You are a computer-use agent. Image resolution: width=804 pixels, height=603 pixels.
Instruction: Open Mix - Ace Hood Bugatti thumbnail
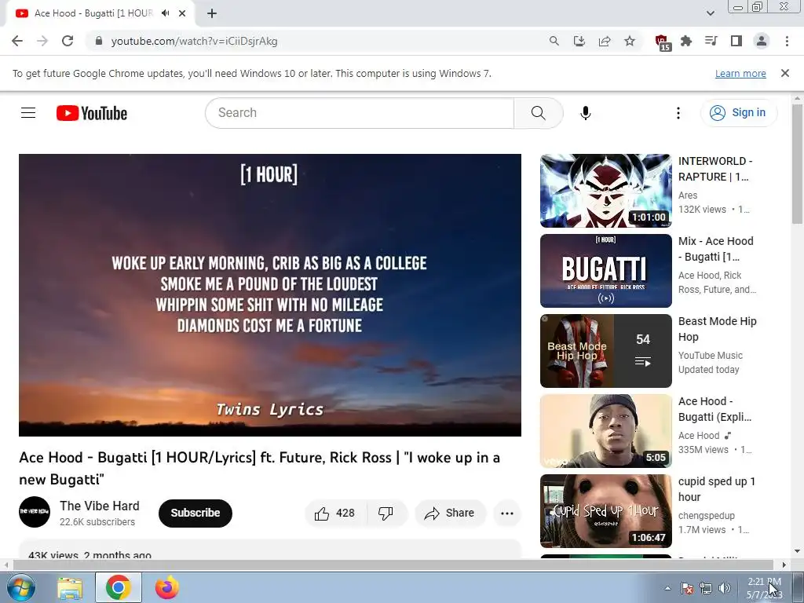605,271
